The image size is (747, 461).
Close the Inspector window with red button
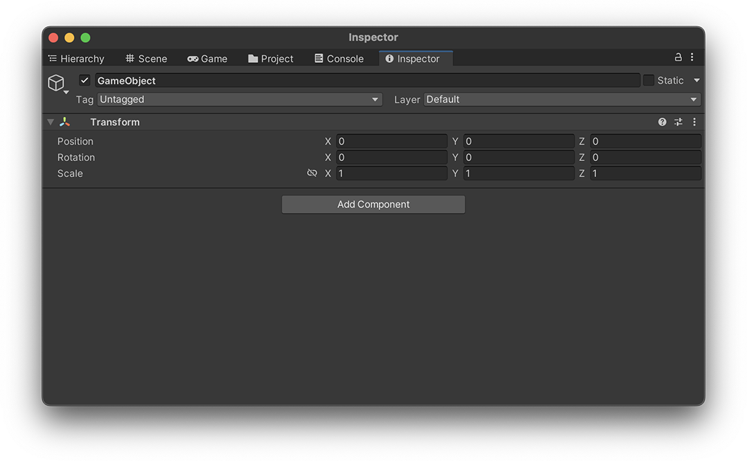click(53, 37)
